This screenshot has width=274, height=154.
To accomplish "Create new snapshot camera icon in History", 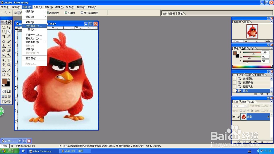I will [x=261, y=94].
